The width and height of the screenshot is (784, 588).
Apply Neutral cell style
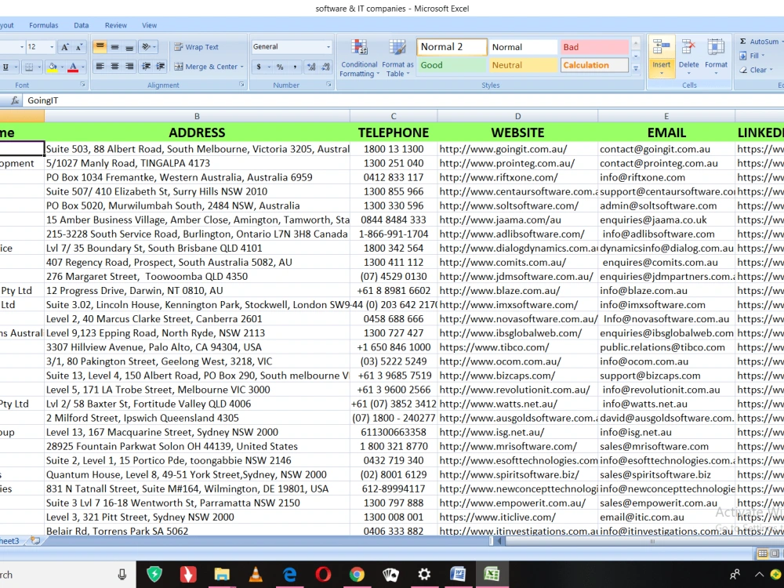522,65
